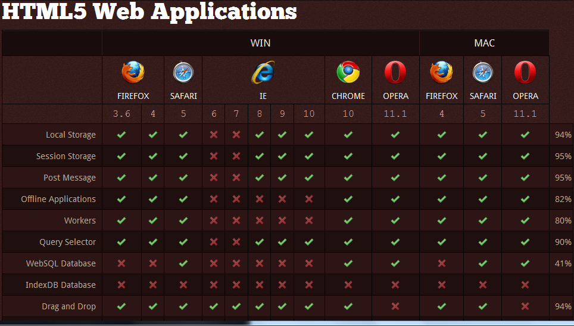Click the Firefox icon under WIN
Image resolution: width=574 pixels, height=326 pixels.
133,72
